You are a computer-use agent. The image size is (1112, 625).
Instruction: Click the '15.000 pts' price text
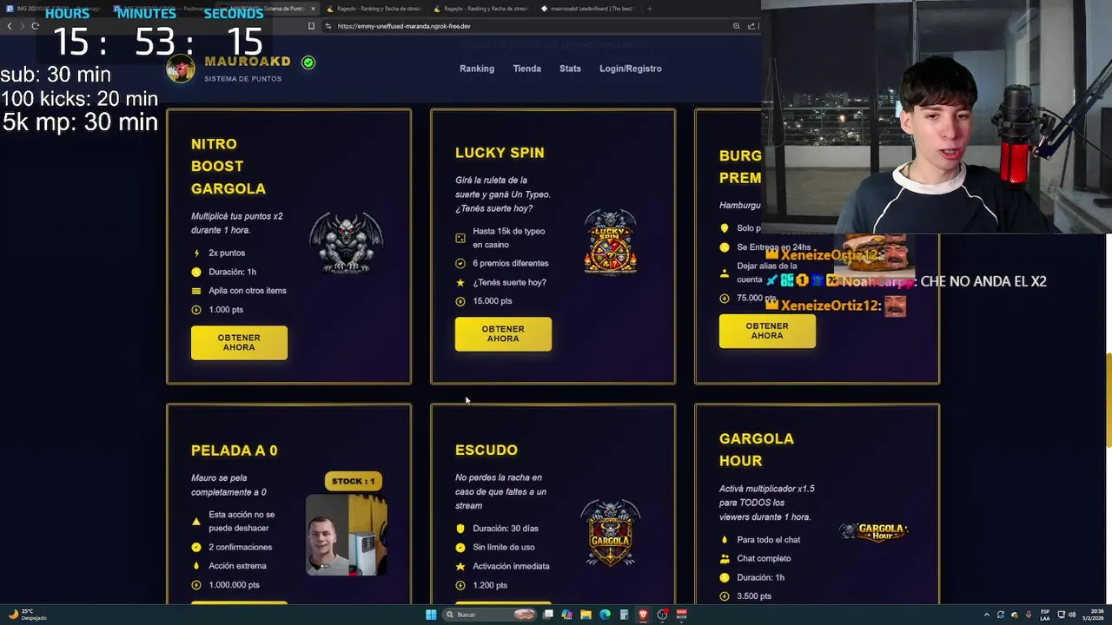[x=493, y=301]
